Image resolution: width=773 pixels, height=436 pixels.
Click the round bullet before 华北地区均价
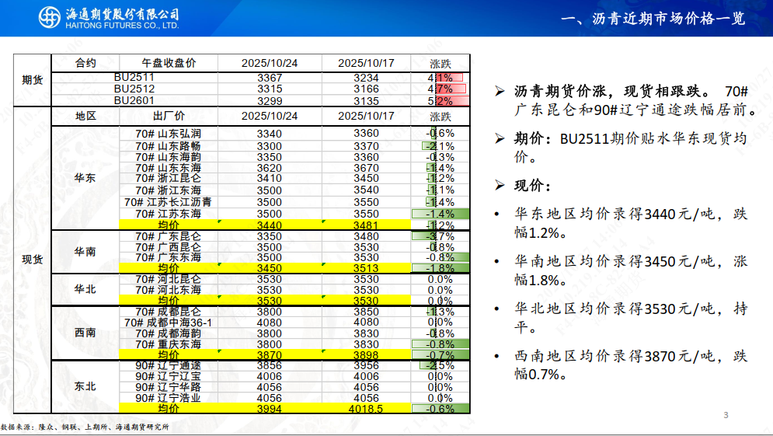pos(497,309)
